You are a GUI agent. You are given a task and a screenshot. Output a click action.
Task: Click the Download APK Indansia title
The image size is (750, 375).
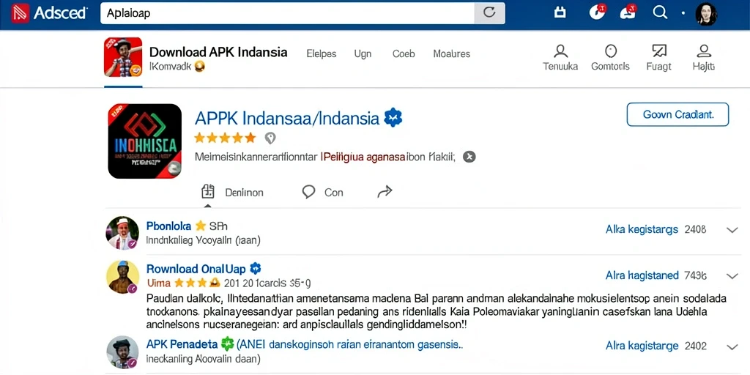click(x=218, y=52)
